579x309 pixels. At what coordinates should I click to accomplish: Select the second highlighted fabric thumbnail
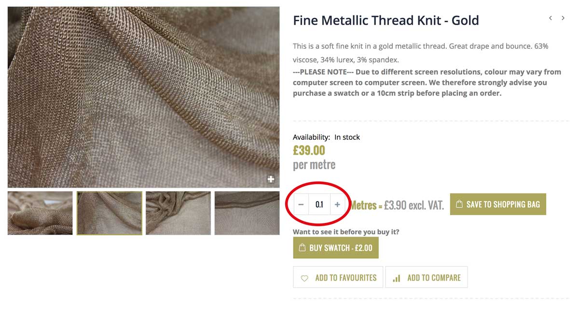click(110, 213)
